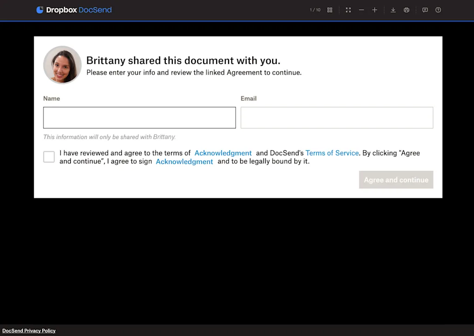The height and width of the screenshot is (336, 474).
Task: Open the DocSend Privacy Policy
Action: click(x=29, y=330)
